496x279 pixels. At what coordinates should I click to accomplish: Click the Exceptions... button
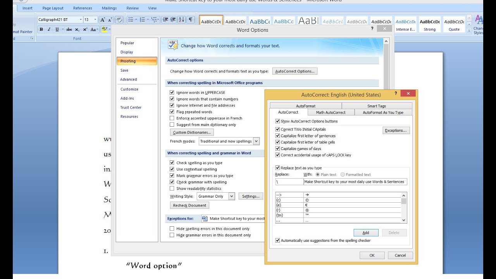[396, 131]
